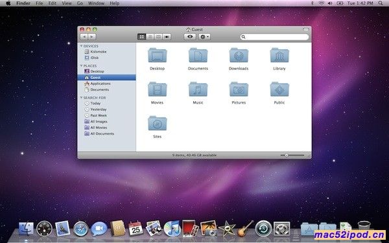Open iChat from the Dock
The image size is (389, 243).
[x=99, y=229]
